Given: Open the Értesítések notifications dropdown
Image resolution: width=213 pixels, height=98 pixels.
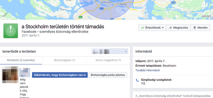Looking at the screenshot, I should [x=152, y=28].
